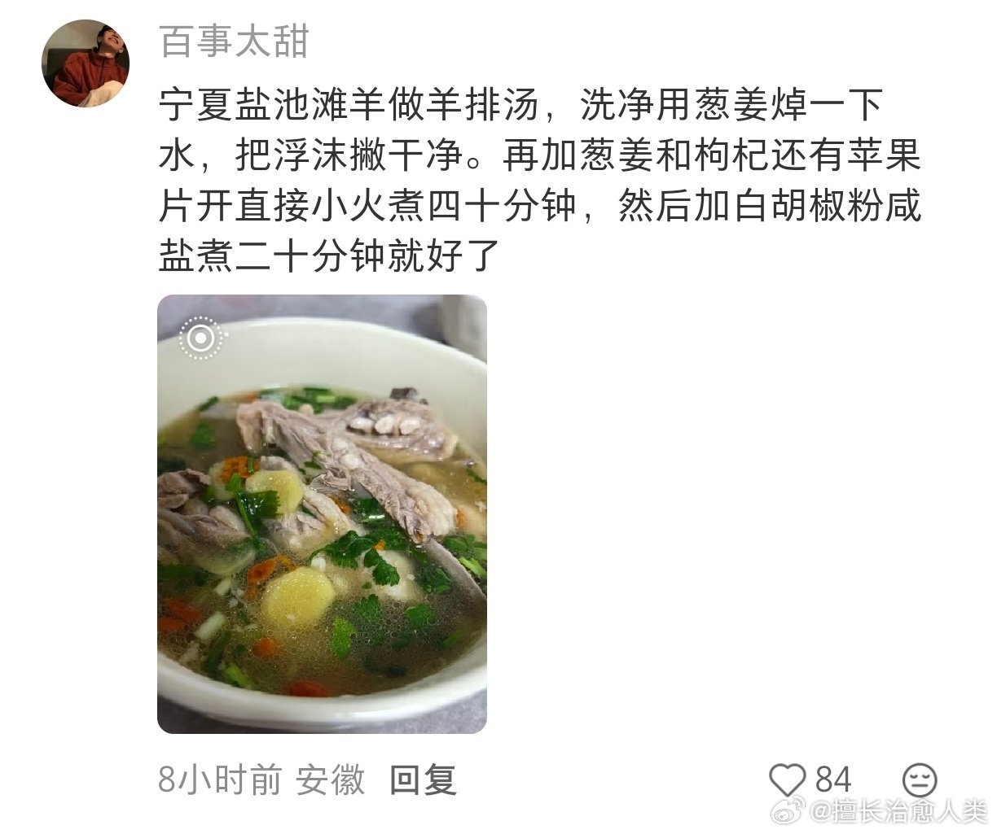The image size is (997, 834).
Task: Reply to the comment via 回复
Action: pos(422,779)
